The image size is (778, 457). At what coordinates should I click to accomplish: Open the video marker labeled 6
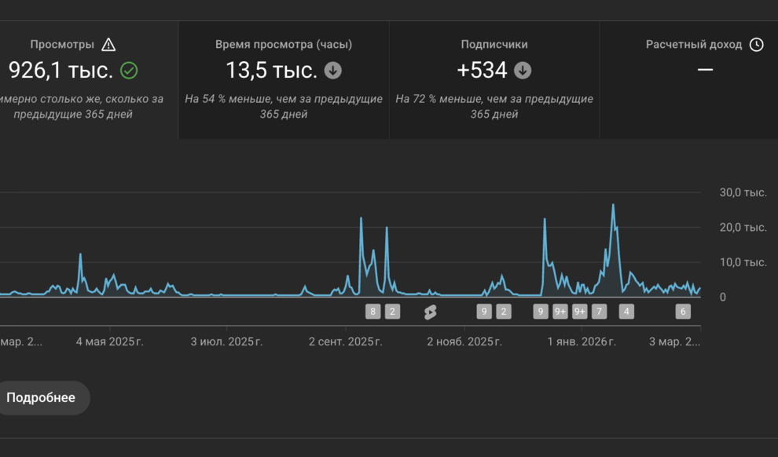click(x=684, y=312)
